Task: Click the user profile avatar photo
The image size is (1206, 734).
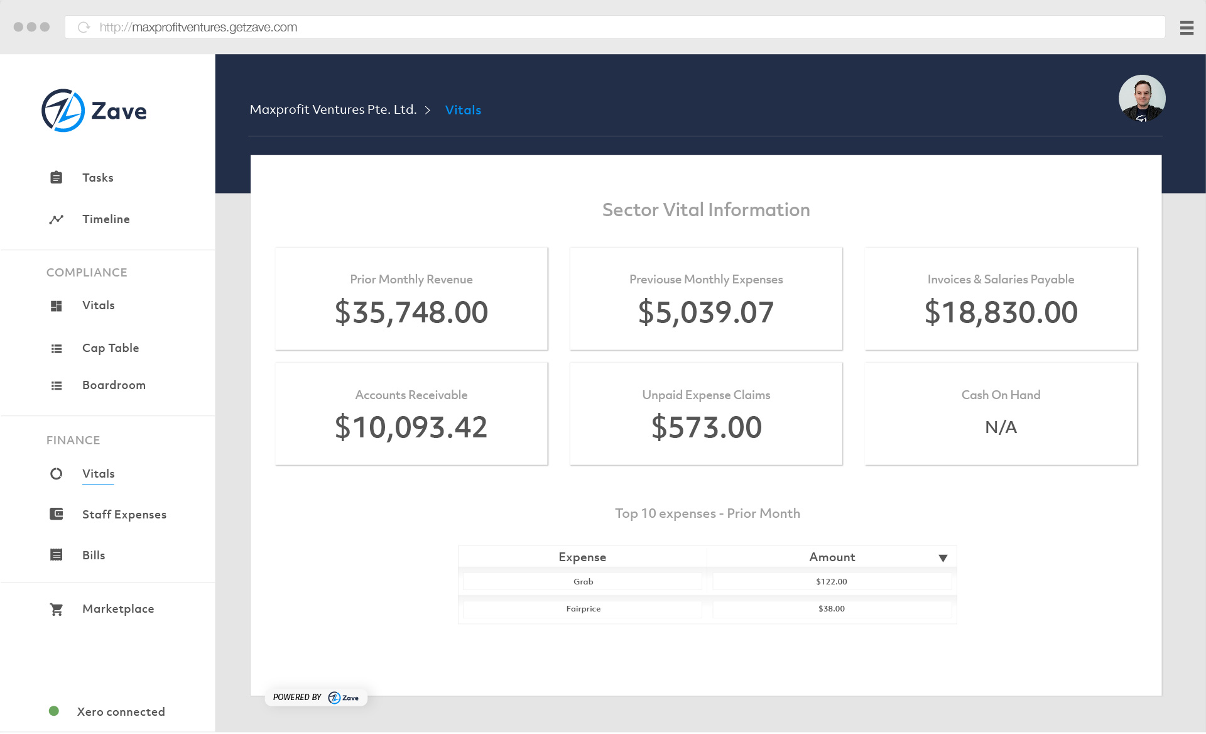Action: click(x=1141, y=99)
